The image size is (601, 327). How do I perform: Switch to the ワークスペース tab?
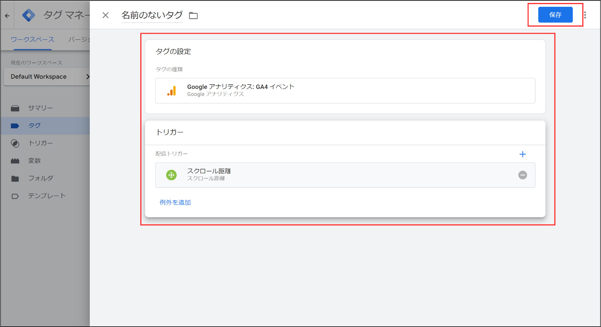pyautogui.click(x=33, y=39)
